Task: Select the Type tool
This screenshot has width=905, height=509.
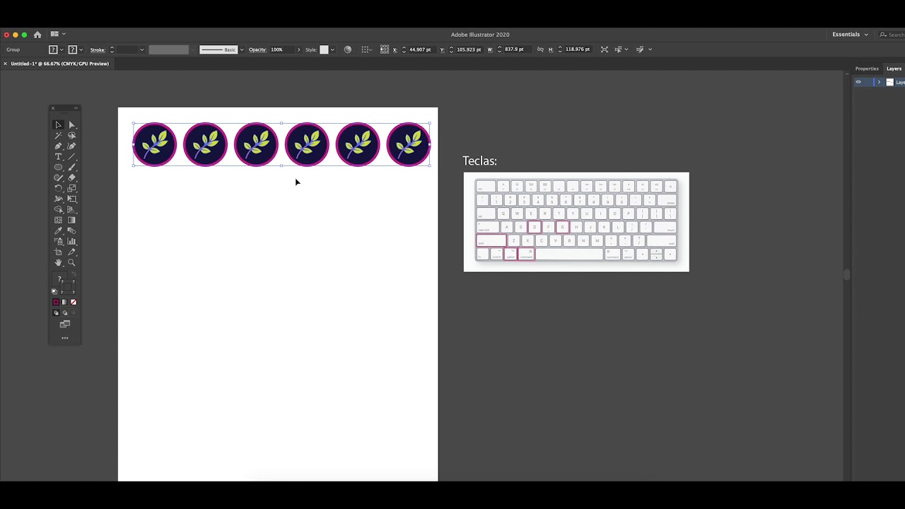Action: coord(58,156)
